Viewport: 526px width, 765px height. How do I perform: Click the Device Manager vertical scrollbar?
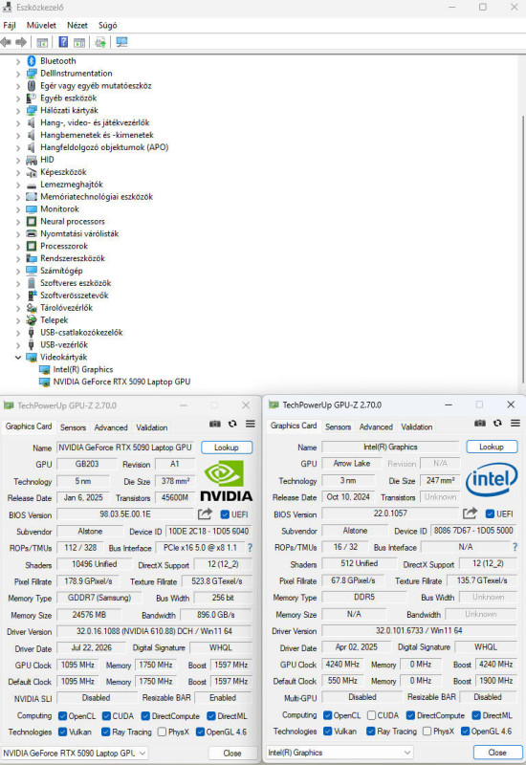(x=523, y=249)
